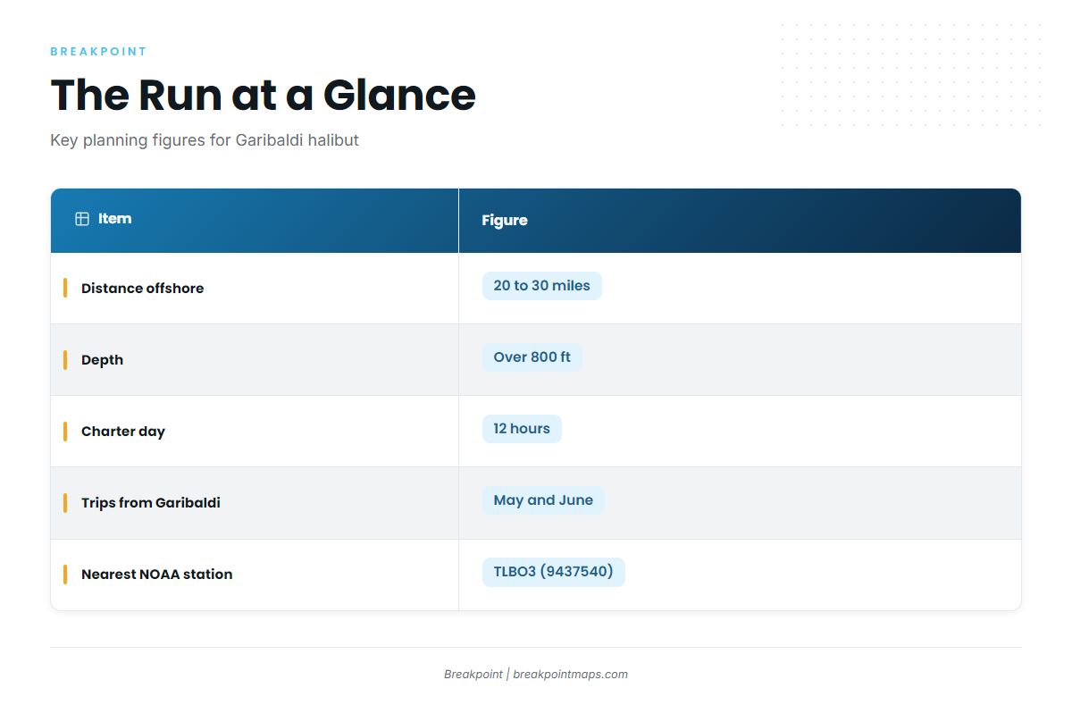Select the Trips from Garibaldi label

tap(151, 503)
